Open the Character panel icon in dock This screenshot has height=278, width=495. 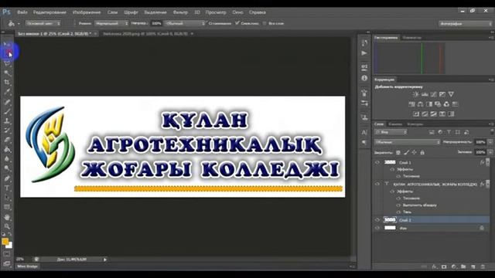pos(364,132)
